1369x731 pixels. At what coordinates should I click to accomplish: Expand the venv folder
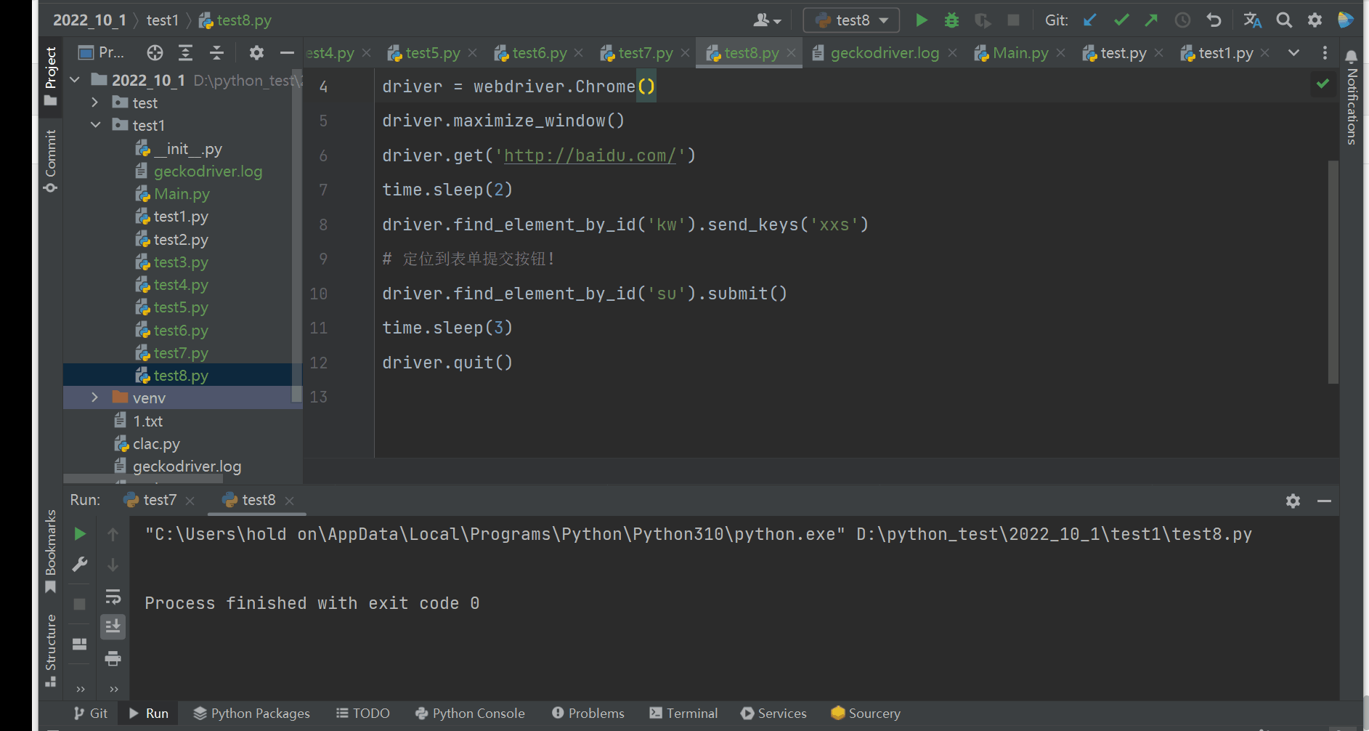click(95, 397)
